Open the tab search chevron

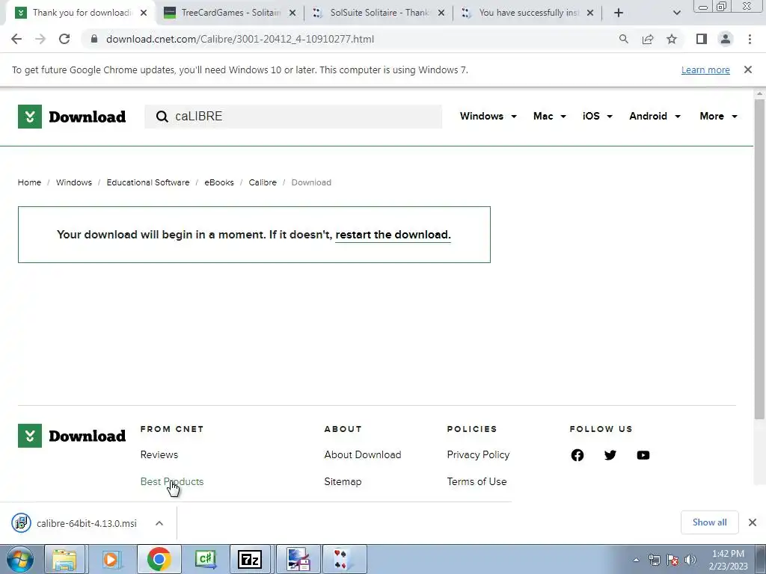676,13
